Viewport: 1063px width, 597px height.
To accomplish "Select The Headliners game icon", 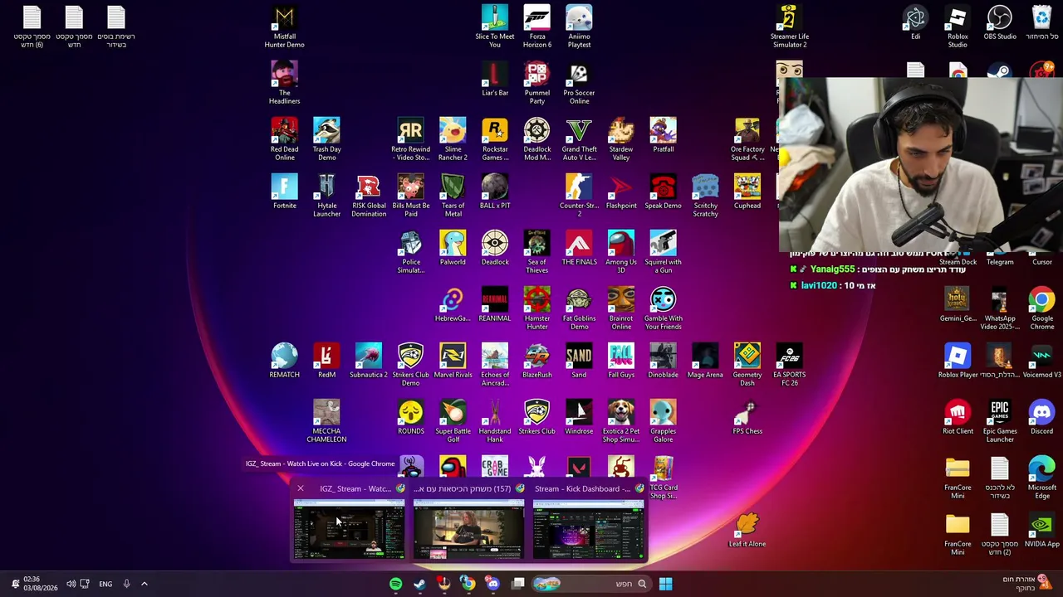I will 284,83.
